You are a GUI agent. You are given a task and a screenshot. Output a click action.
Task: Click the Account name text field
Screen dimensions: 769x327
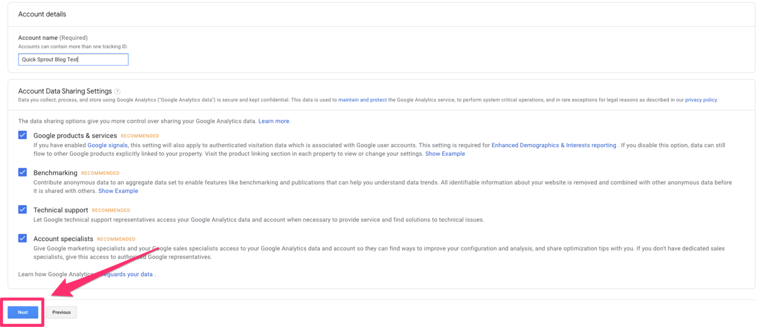tap(73, 59)
